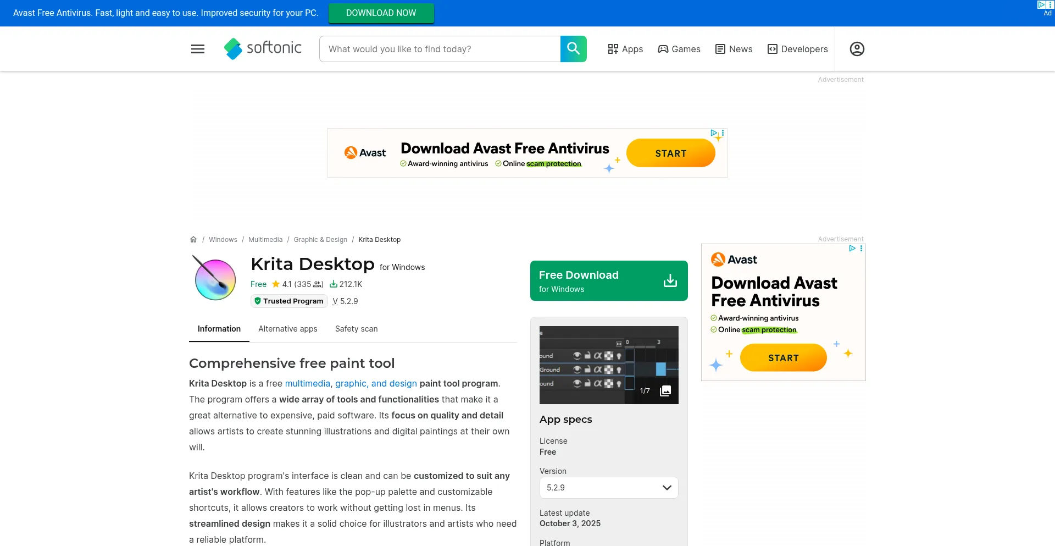Open the Graphic & Design breadcrumb link
The width and height of the screenshot is (1055, 546).
coord(320,239)
